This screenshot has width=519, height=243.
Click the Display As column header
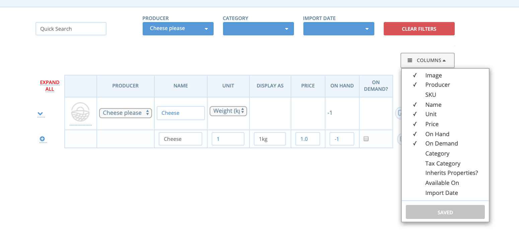pyautogui.click(x=270, y=86)
